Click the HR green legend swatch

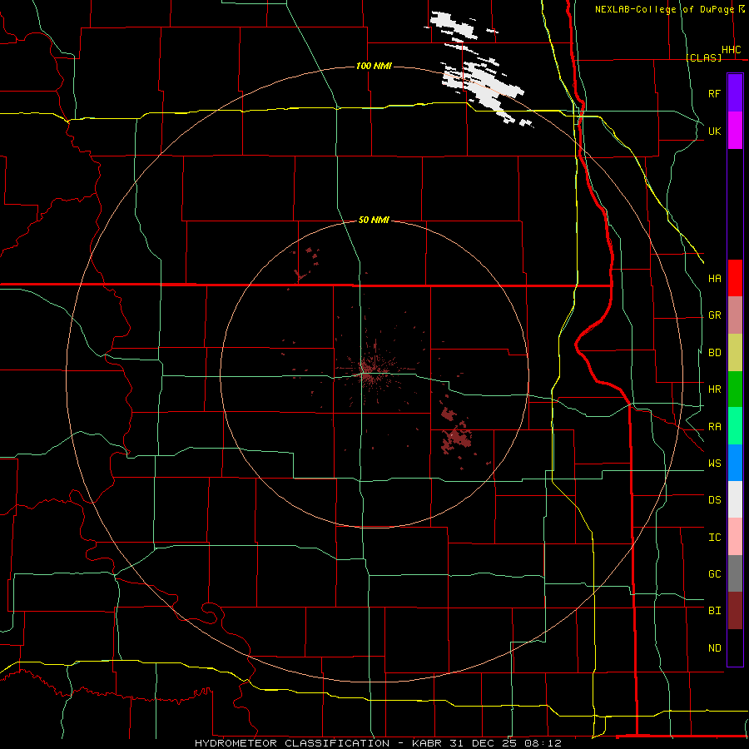[x=735, y=389]
